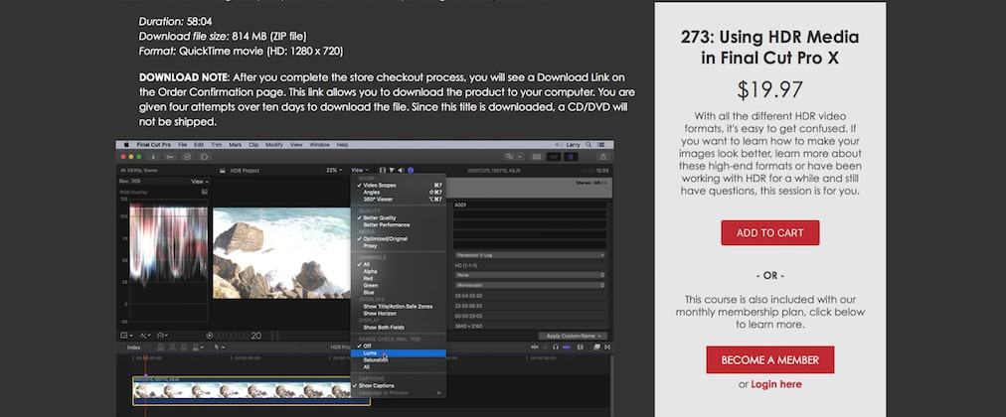This screenshot has height=417, width=1006.
Task: Click the BECOME A MEMBER button
Action: coord(769,360)
